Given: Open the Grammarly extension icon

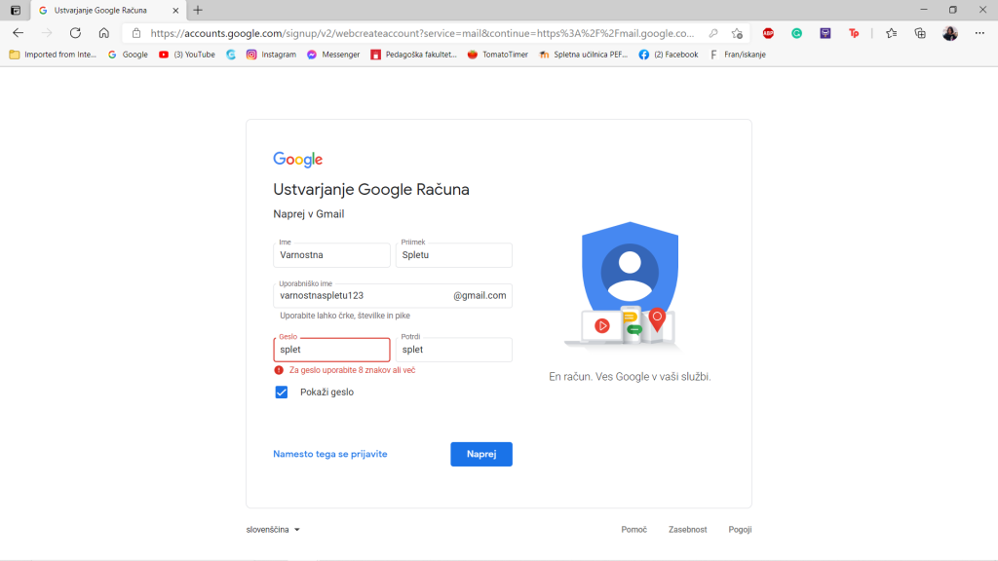Looking at the screenshot, I should [797, 33].
